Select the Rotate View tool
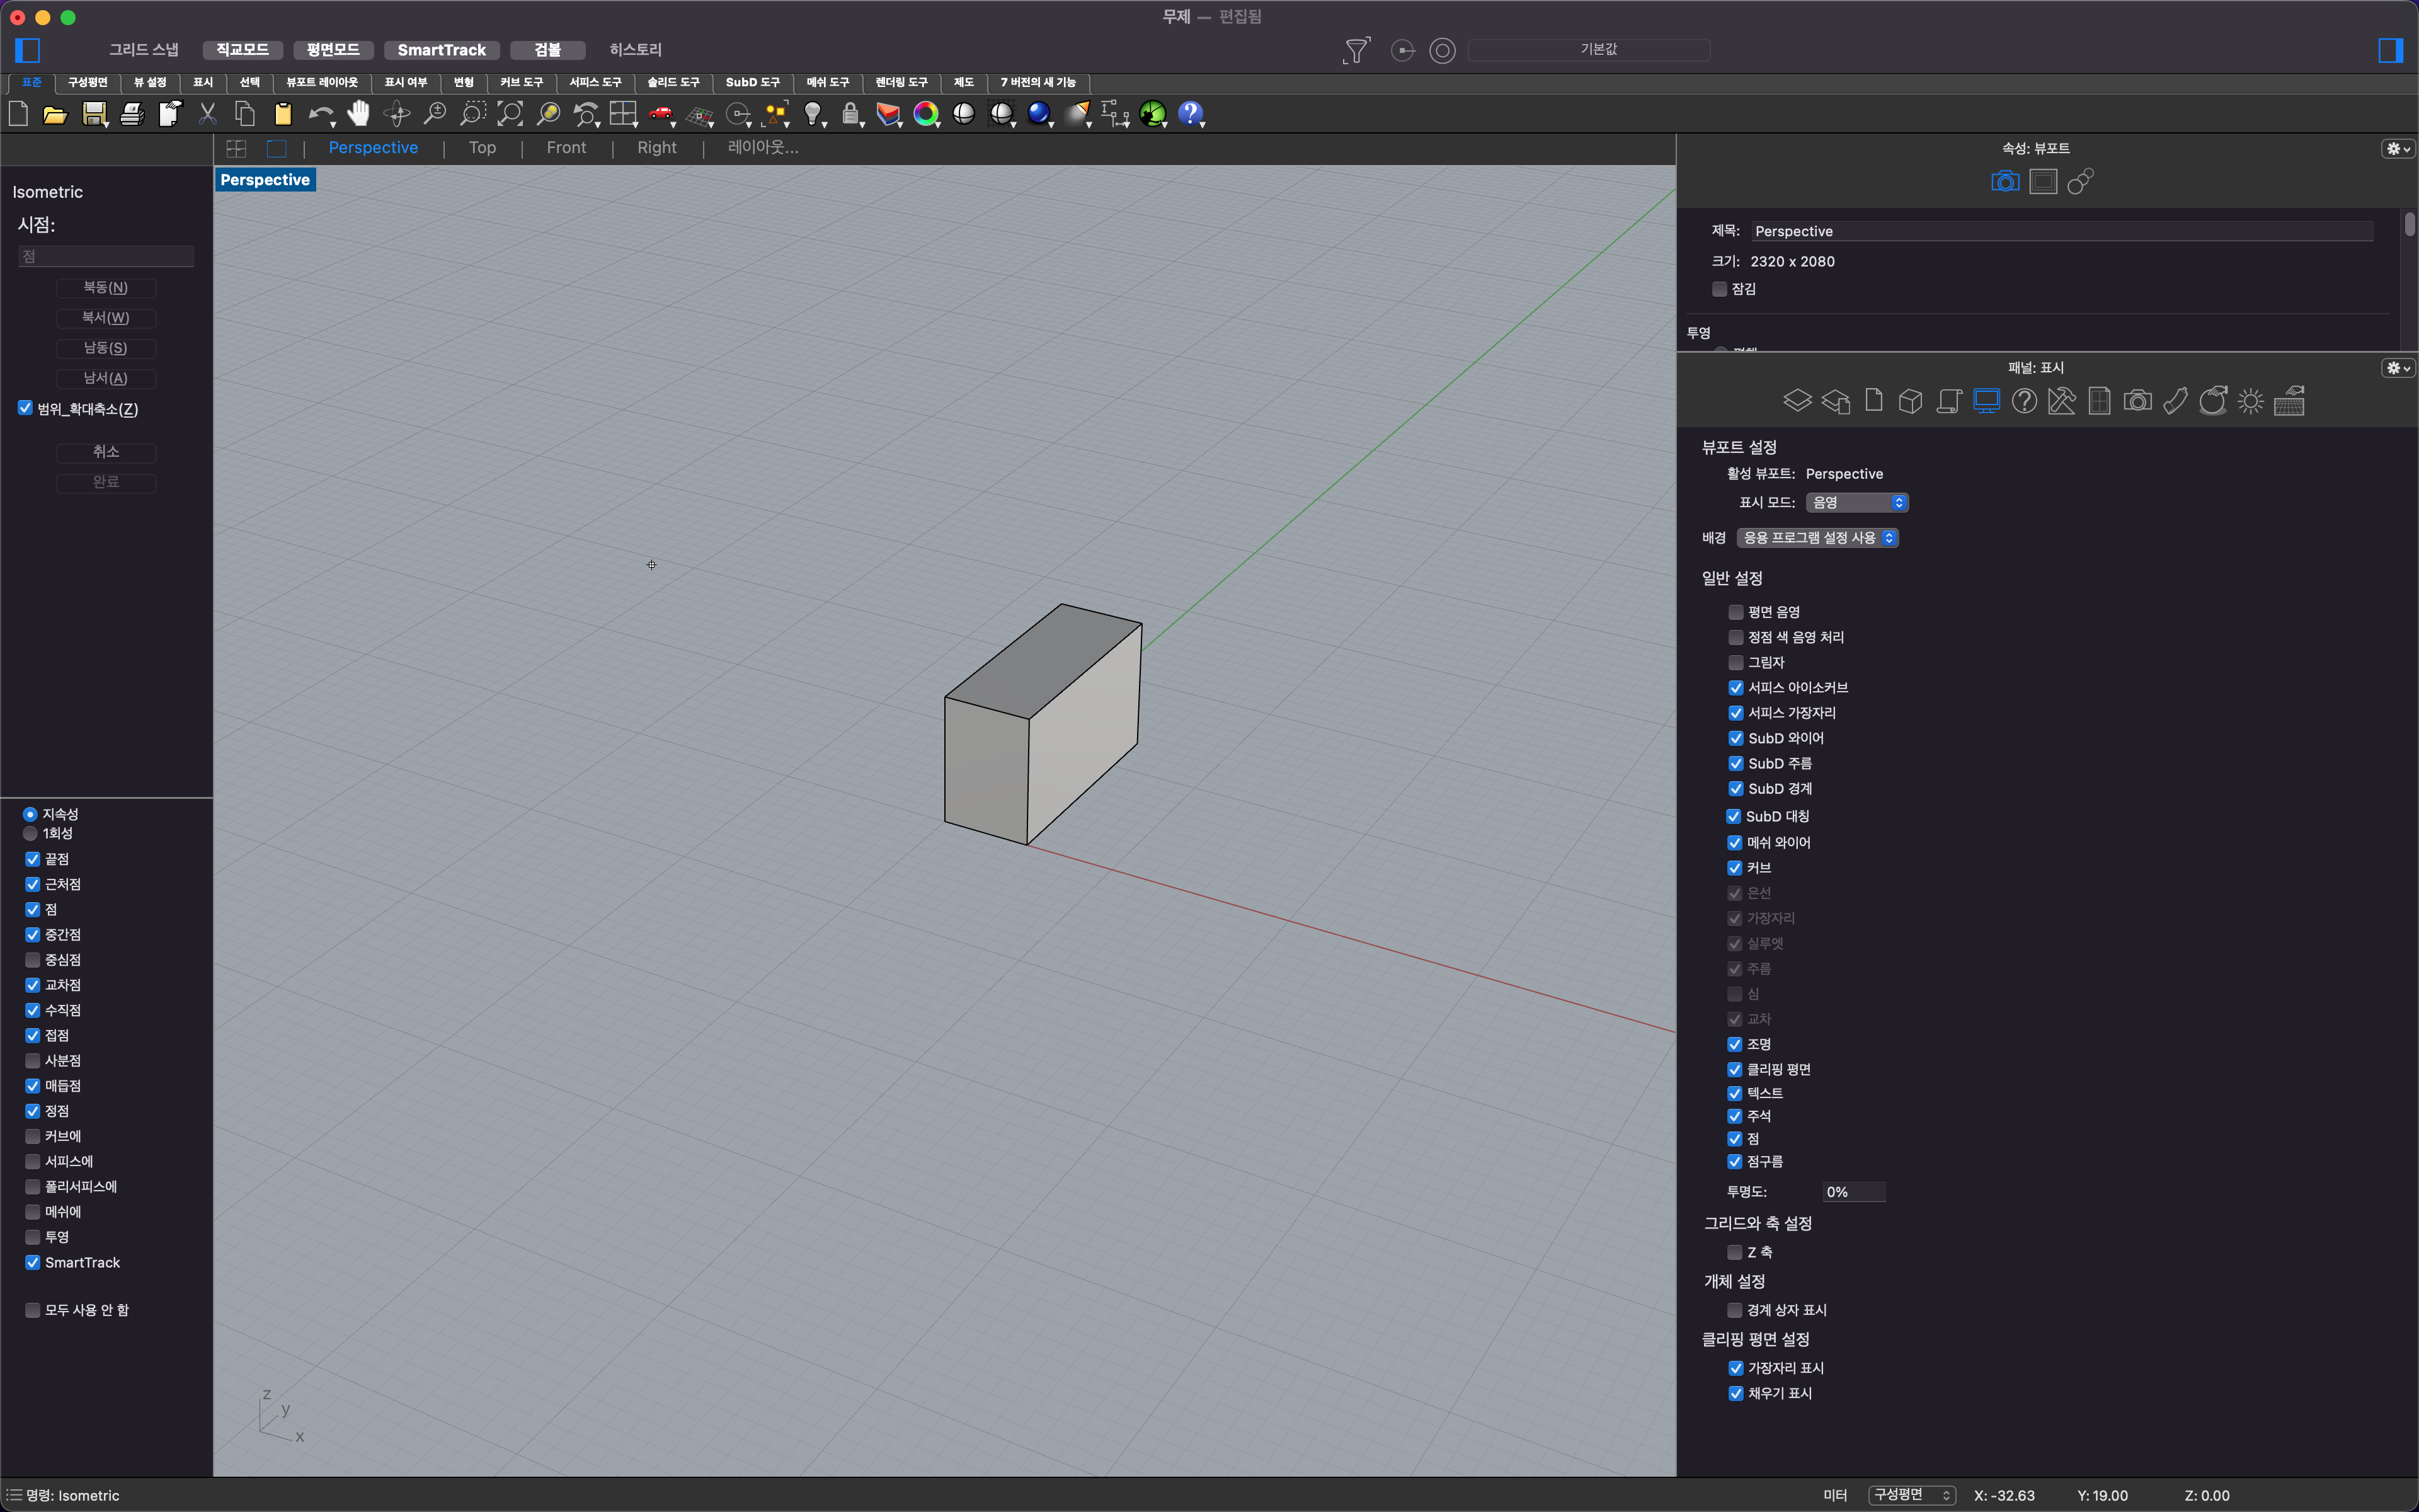 coord(397,114)
